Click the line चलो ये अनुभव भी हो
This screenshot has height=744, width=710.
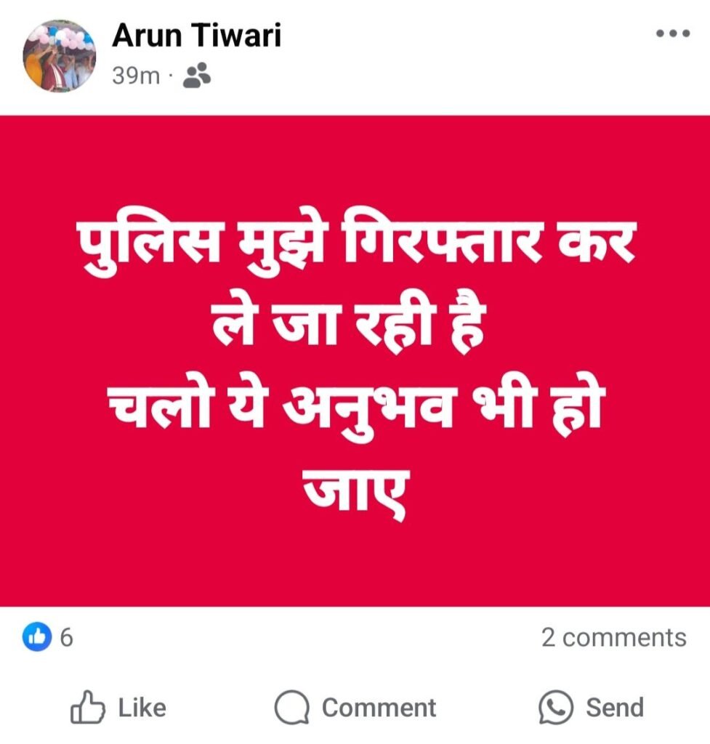[355, 409]
